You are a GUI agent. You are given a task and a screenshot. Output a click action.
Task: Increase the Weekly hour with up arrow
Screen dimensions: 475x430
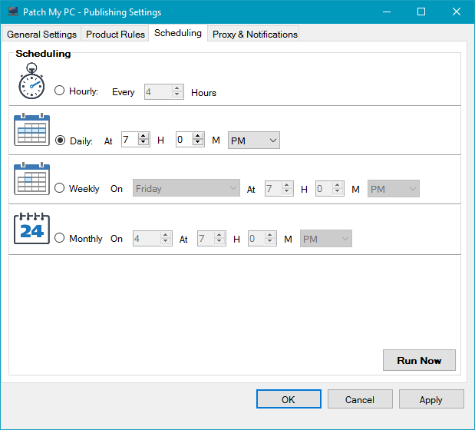286,185
